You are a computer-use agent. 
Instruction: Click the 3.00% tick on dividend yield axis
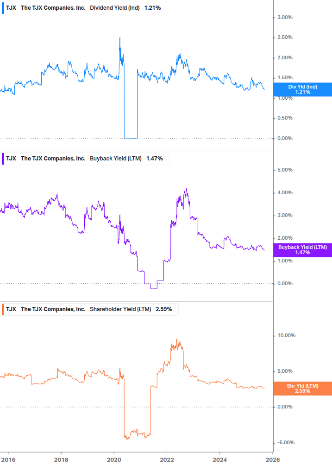(x=285, y=18)
